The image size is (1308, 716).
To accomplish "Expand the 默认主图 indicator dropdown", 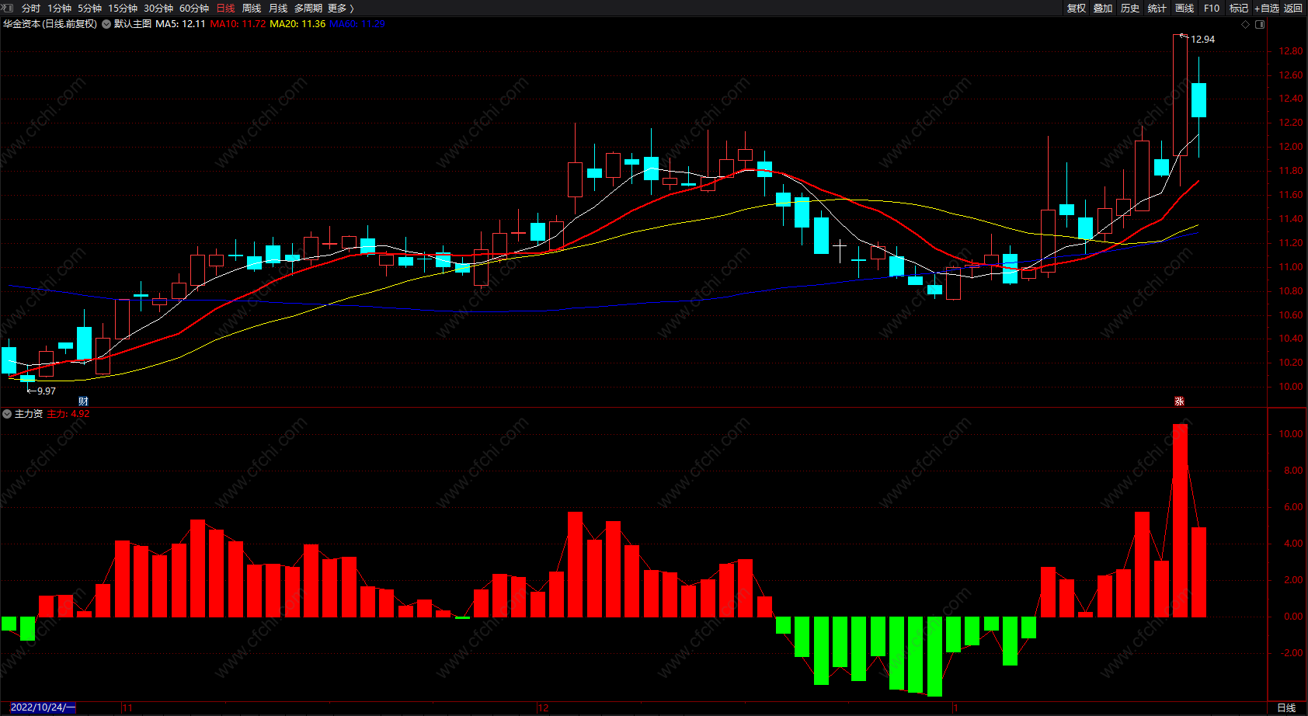I will [106, 24].
